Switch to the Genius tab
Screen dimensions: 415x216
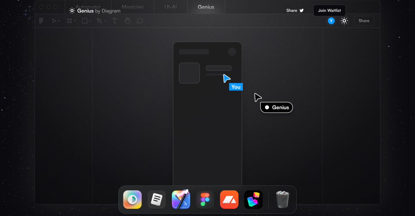click(206, 7)
